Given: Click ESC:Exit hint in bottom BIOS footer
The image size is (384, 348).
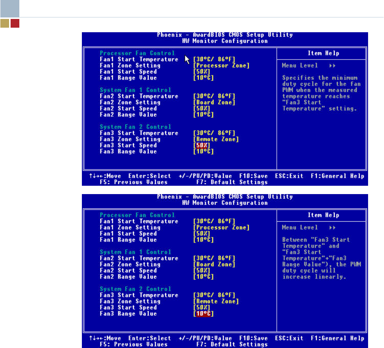Looking at the screenshot, I should [x=289, y=338].
